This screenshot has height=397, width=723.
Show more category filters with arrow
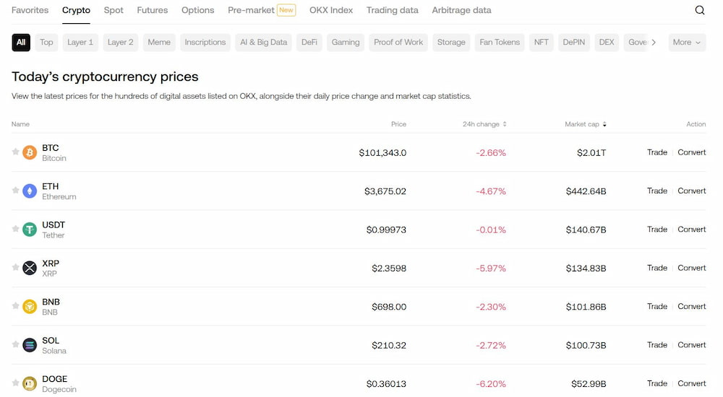click(x=654, y=43)
